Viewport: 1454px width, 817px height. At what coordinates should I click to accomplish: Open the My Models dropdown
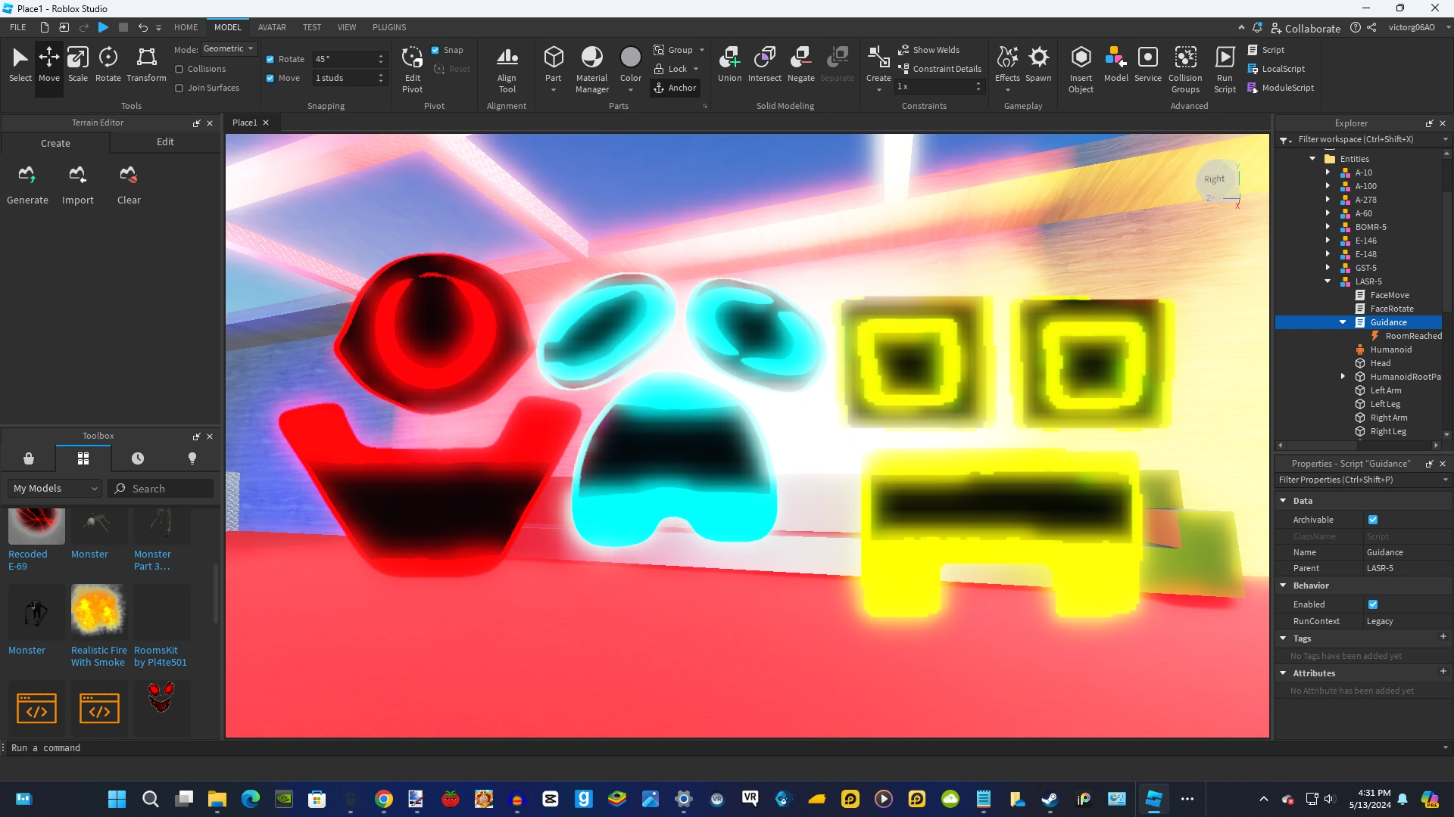pyautogui.click(x=55, y=489)
